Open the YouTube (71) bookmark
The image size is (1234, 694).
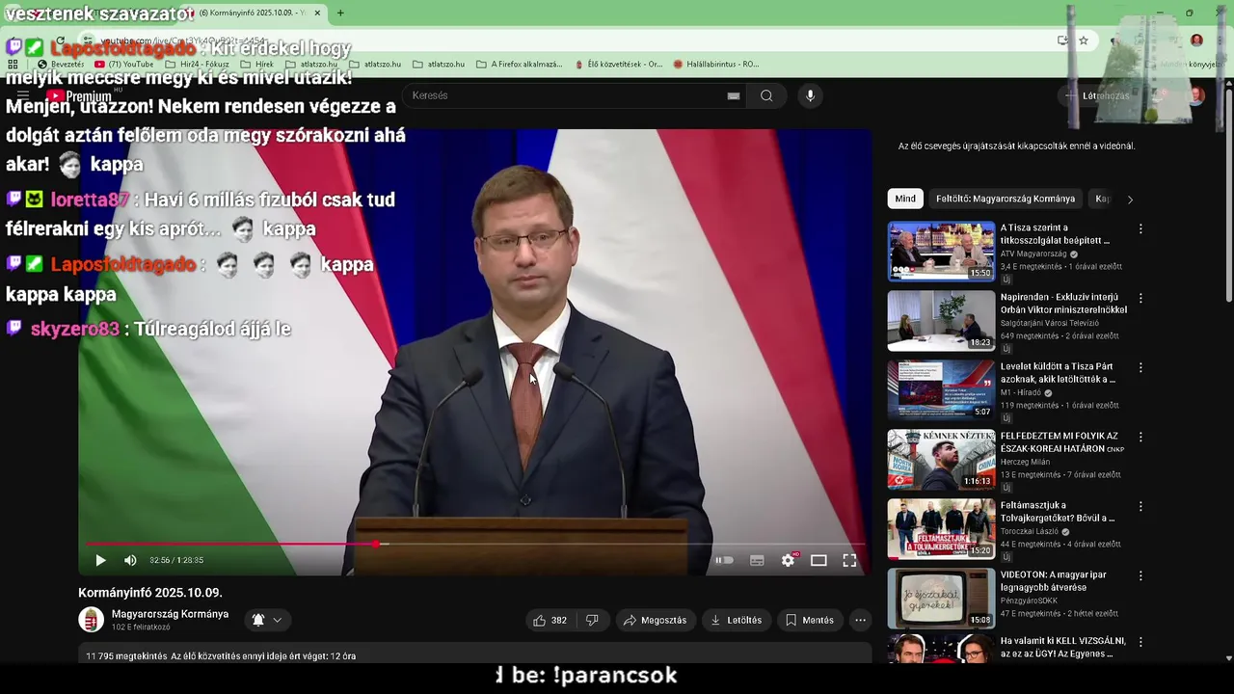[x=124, y=65]
